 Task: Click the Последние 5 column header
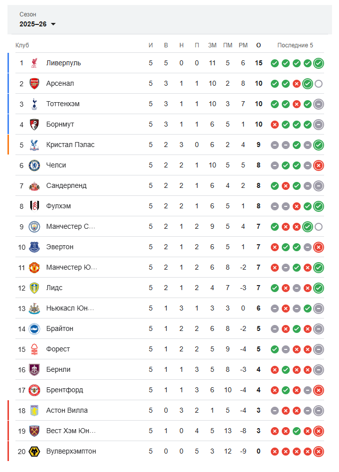pos(295,45)
